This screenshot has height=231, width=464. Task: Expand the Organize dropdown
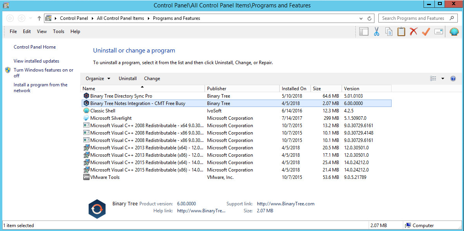pyautogui.click(x=98, y=79)
